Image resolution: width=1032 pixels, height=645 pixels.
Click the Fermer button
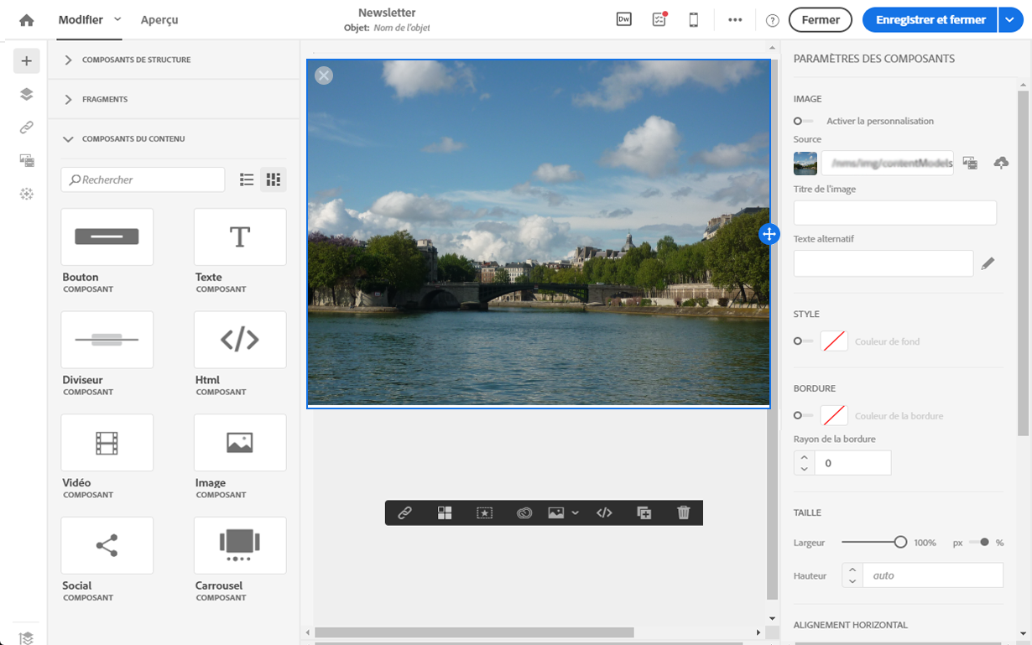pyautogui.click(x=820, y=20)
